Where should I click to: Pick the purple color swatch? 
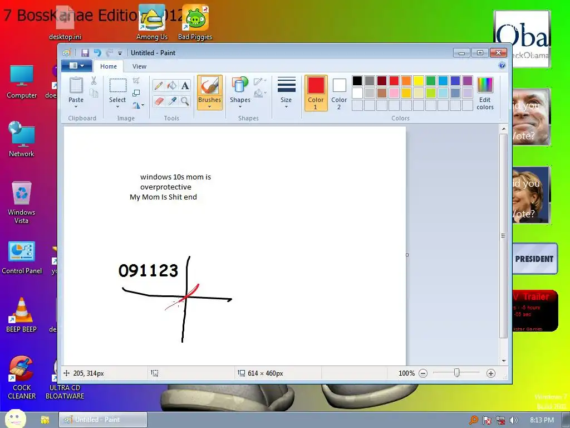[468, 81]
